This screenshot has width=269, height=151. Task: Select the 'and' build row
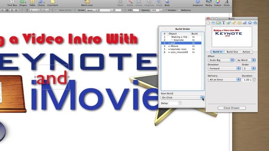click(x=181, y=43)
